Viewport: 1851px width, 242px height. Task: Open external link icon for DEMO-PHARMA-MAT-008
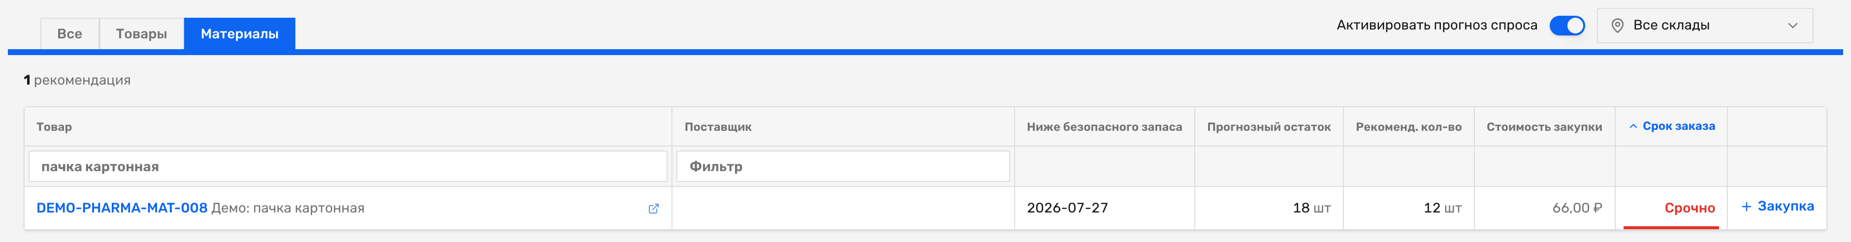tap(653, 208)
